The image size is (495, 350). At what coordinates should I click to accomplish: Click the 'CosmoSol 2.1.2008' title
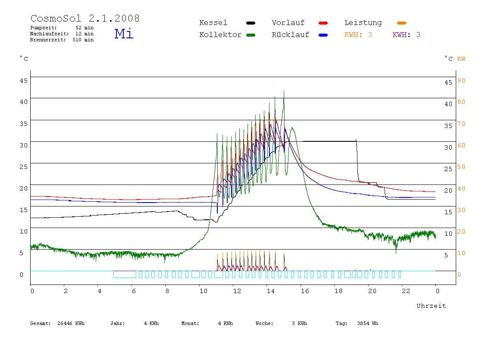(x=85, y=18)
